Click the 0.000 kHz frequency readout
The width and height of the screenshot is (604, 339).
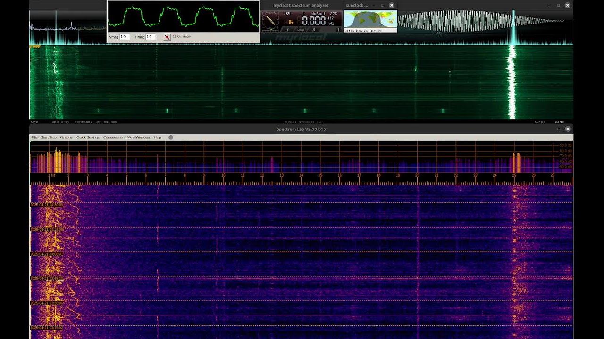(x=314, y=20)
